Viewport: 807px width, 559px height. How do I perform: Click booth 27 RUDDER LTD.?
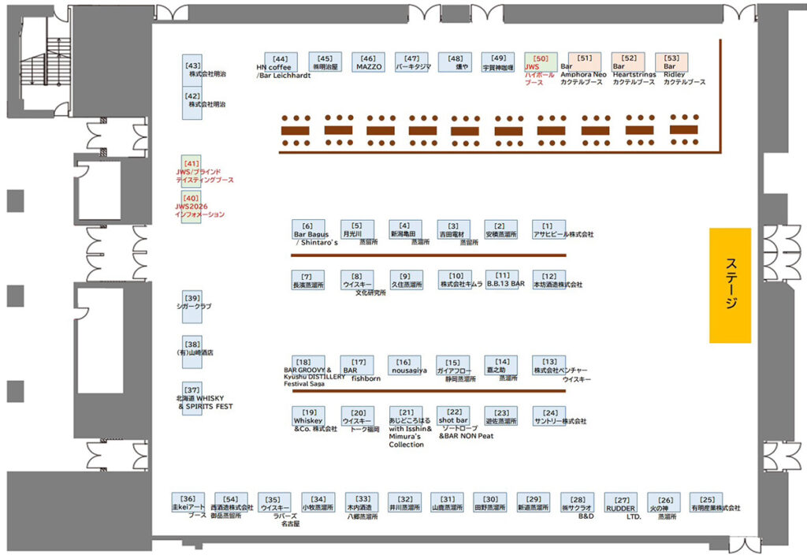pyautogui.click(x=621, y=503)
